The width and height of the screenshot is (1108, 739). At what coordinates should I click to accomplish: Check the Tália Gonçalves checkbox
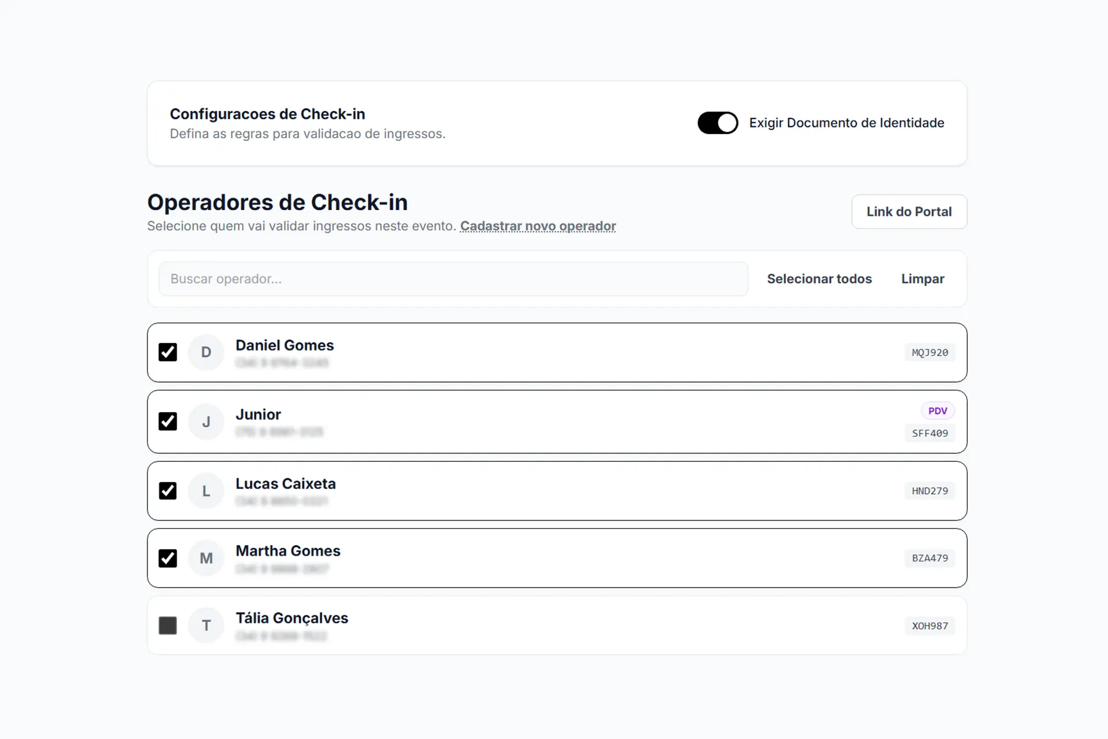coord(168,625)
